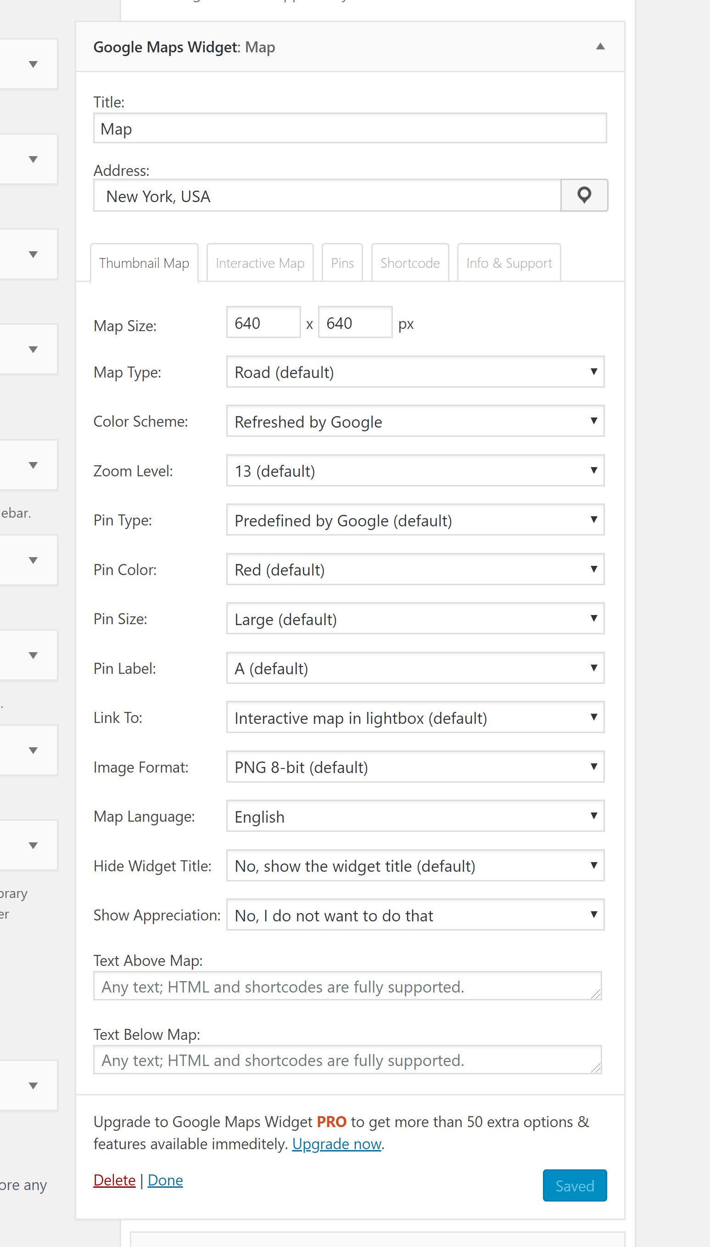This screenshot has height=1247, width=710.
Task: Open the Map Language dropdown
Action: tap(415, 816)
